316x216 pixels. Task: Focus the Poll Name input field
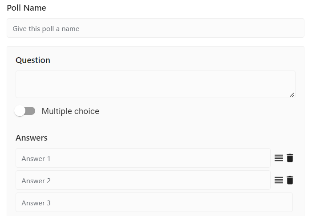pos(155,28)
